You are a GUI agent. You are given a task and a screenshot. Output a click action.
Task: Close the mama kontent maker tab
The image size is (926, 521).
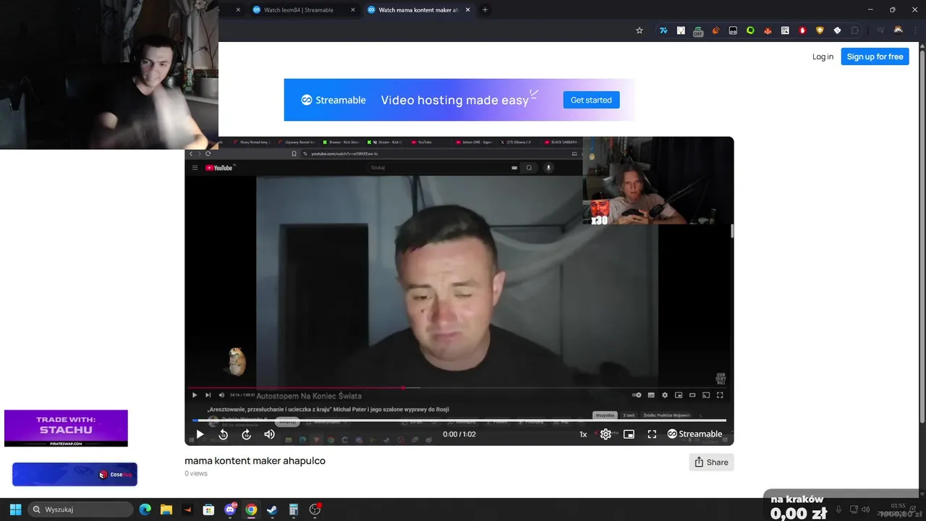tap(467, 10)
